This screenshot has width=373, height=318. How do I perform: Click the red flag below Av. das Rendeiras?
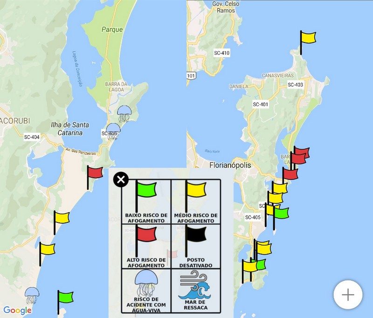tap(95, 173)
